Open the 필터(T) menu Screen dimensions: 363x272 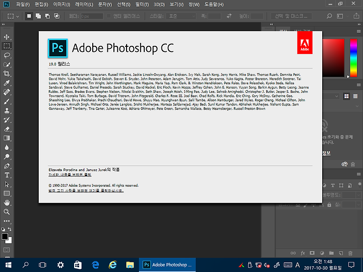coord(142,5)
